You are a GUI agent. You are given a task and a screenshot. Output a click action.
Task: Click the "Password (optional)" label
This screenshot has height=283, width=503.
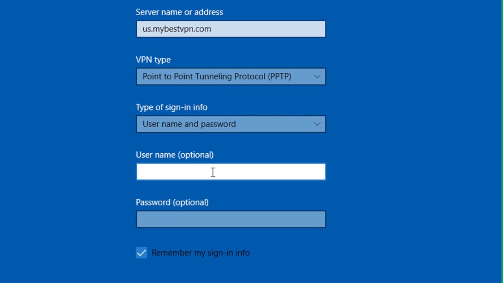172,202
